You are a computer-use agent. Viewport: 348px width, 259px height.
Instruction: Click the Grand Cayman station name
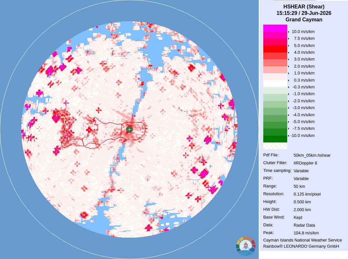304,19
